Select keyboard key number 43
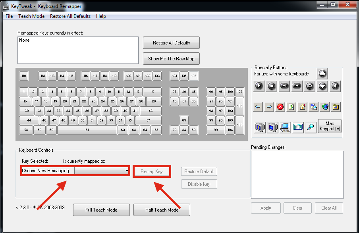The image size is (359, 233). (x=151, y=111)
